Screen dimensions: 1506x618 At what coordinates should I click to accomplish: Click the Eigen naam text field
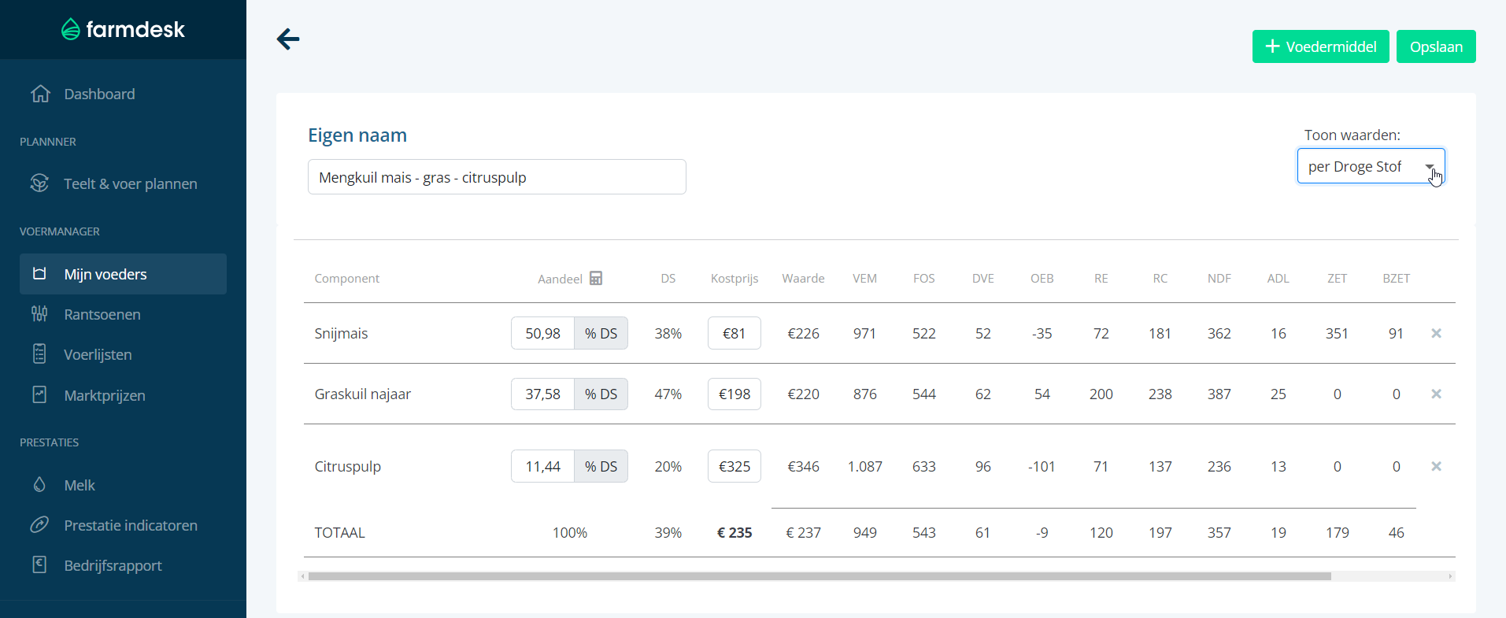496,177
